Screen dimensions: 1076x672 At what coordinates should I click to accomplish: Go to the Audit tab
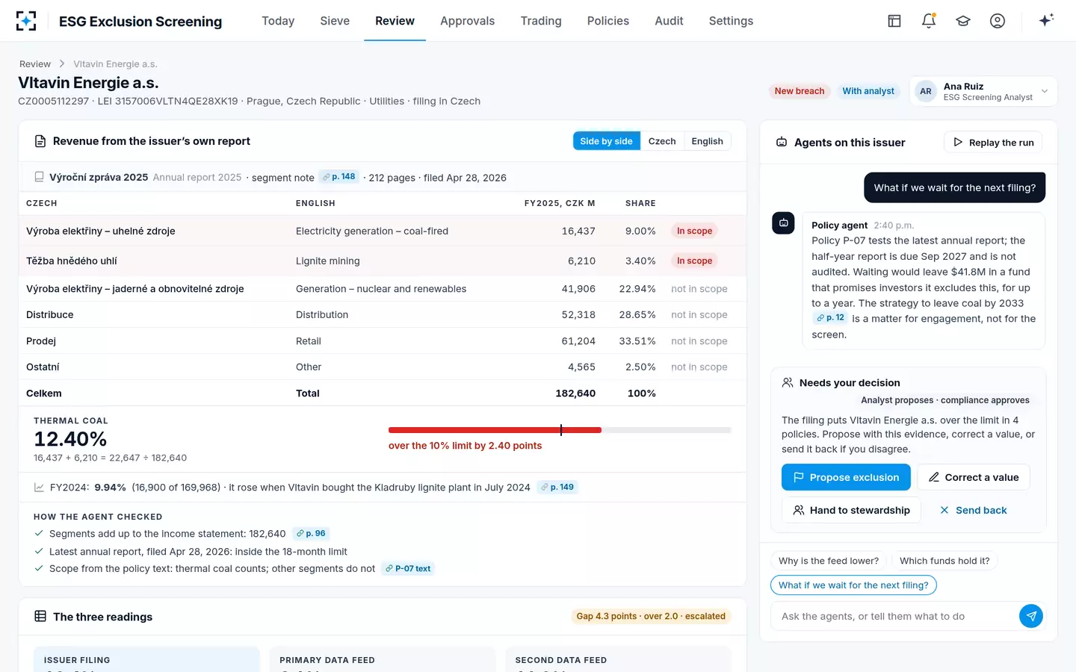coord(669,21)
